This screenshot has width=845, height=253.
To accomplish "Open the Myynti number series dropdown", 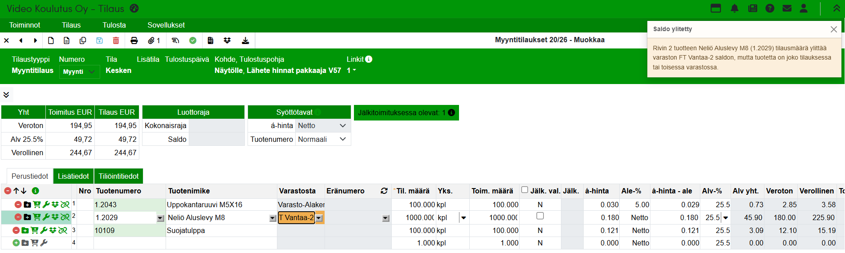I will [x=79, y=72].
